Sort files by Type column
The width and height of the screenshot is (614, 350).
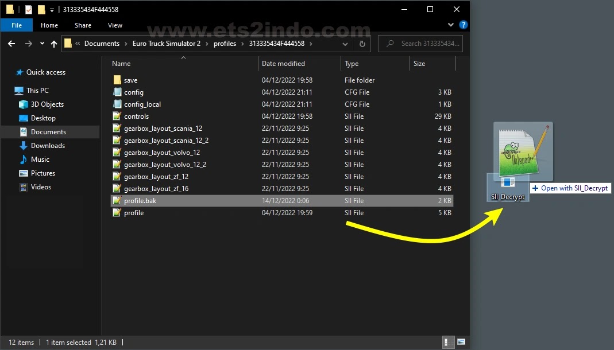[x=352, y=63]
